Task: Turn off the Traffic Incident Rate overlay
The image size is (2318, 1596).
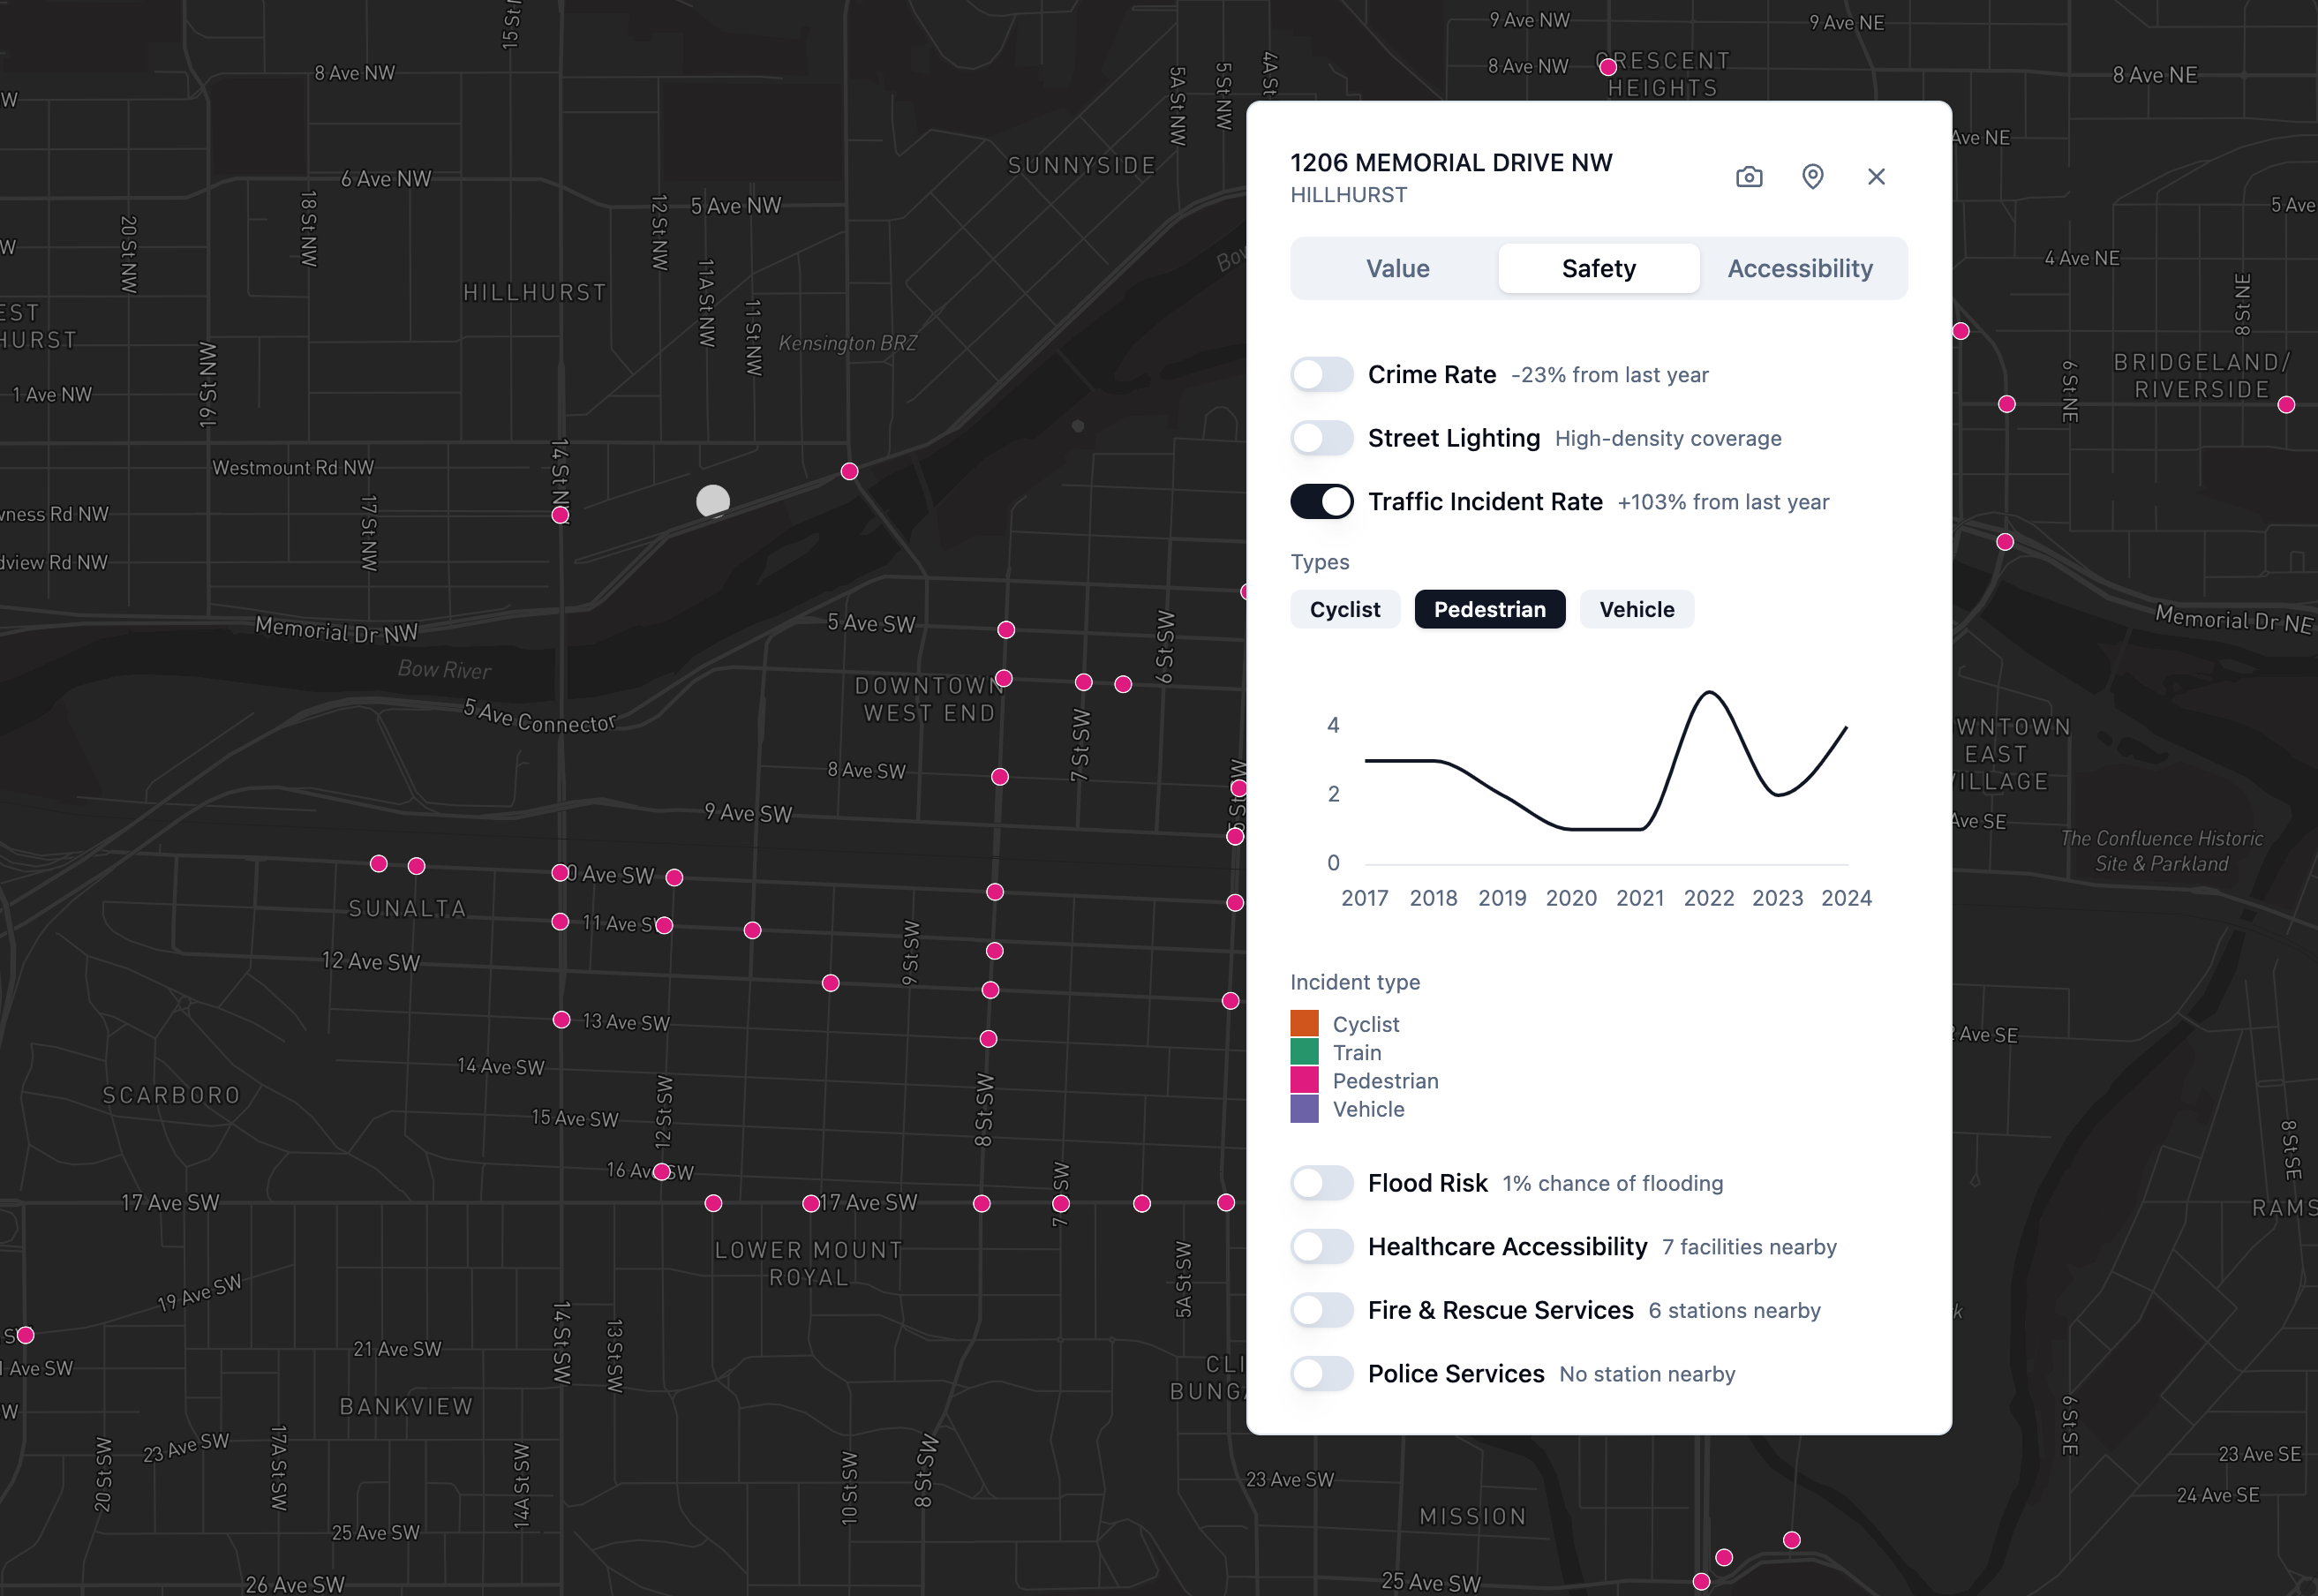Action: pos(1322,502)
